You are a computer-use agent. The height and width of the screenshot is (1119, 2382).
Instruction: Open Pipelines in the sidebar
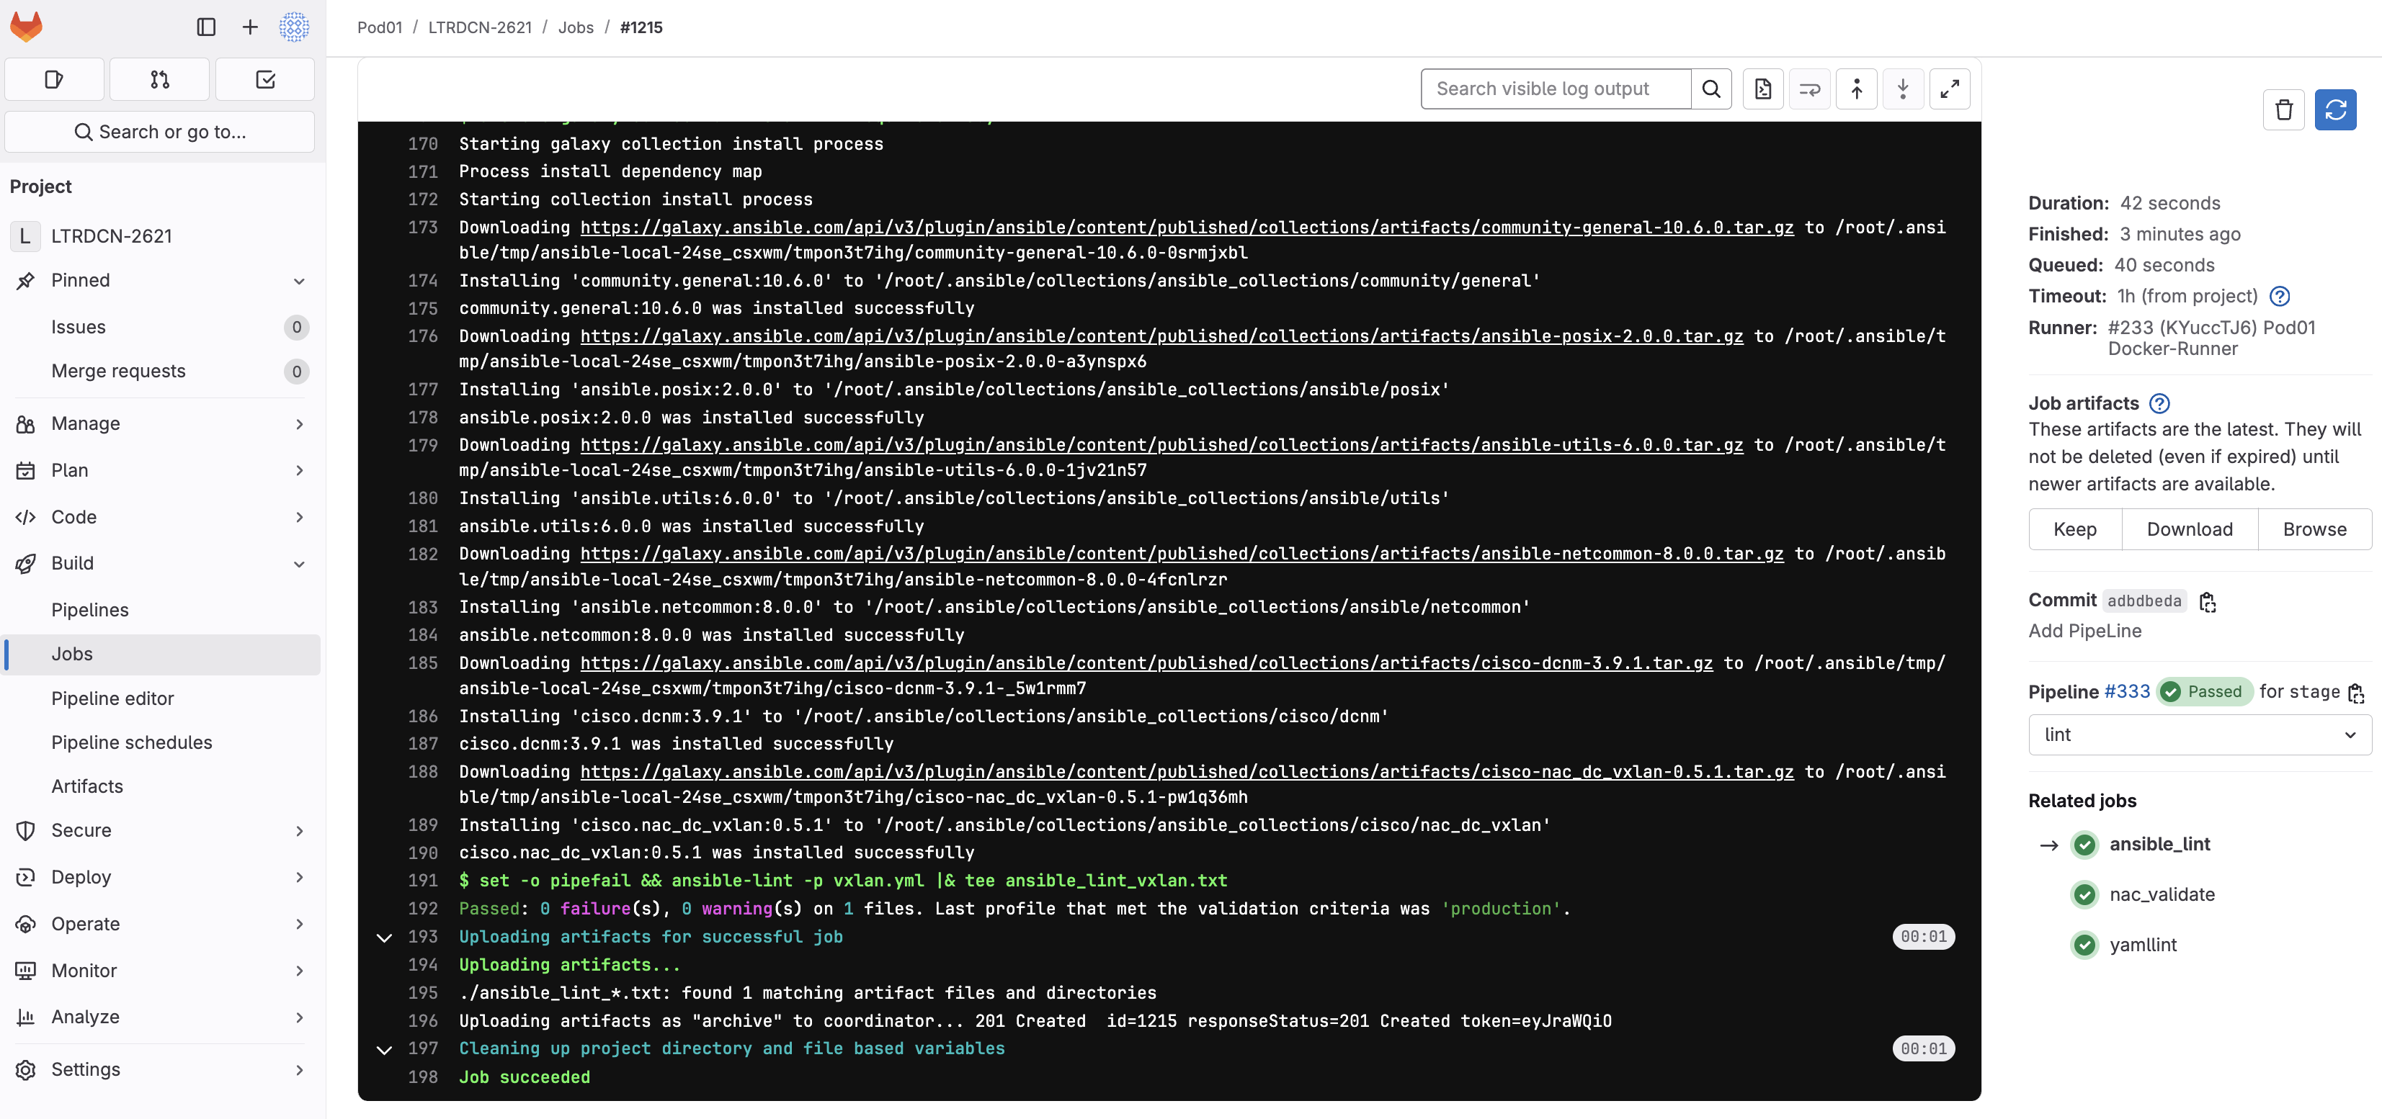coord(89,610)
